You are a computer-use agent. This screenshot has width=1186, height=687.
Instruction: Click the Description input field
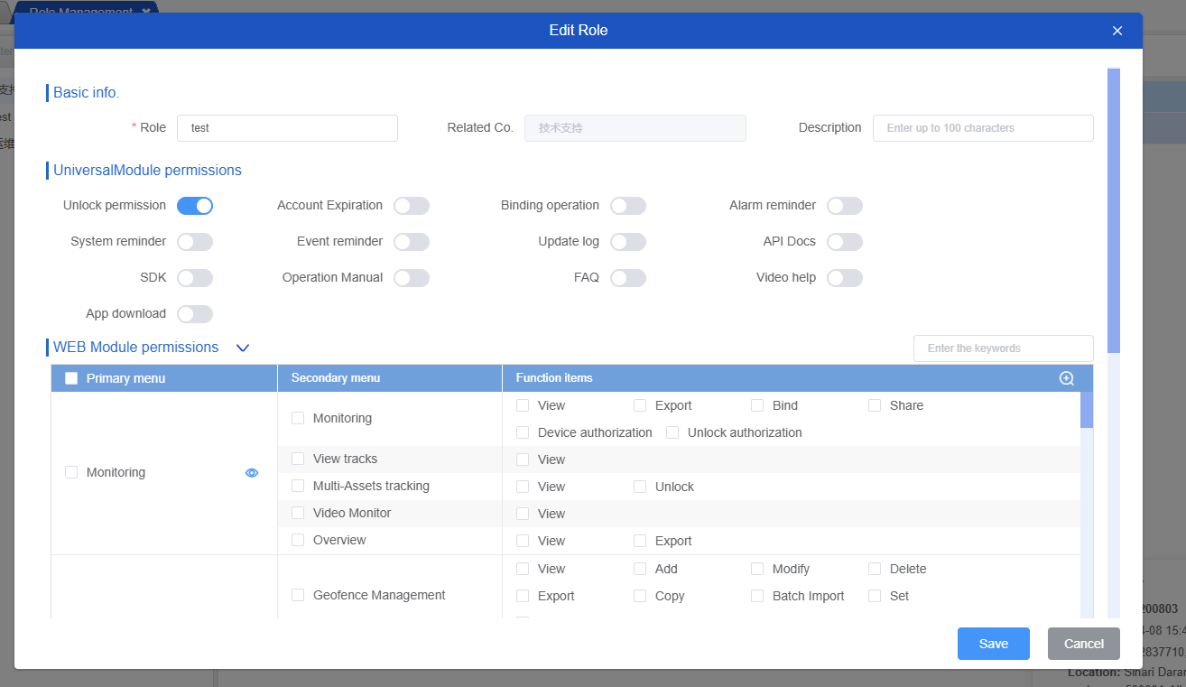[983, 128]
